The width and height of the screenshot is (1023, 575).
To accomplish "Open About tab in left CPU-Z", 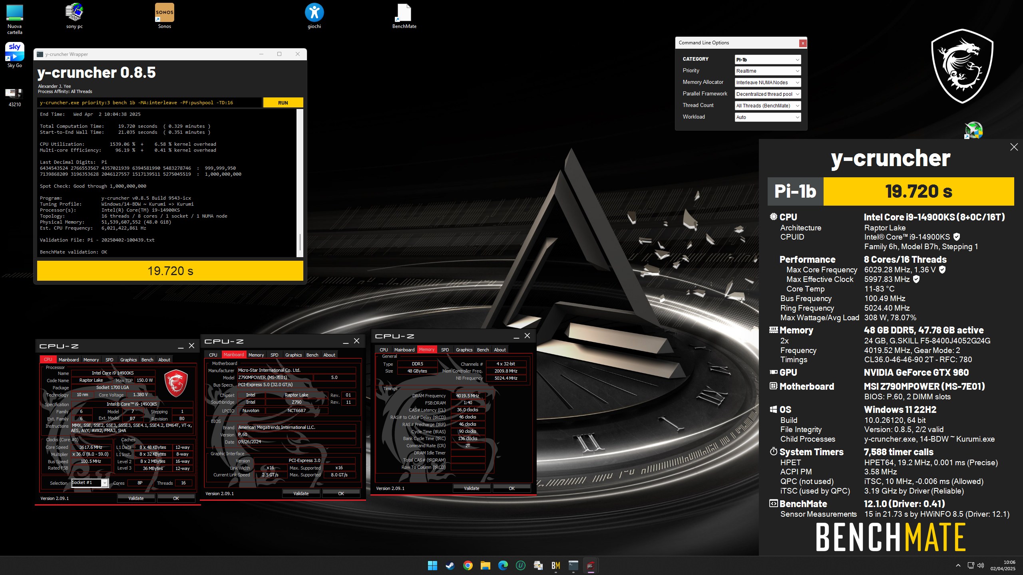I will (164, 360).
